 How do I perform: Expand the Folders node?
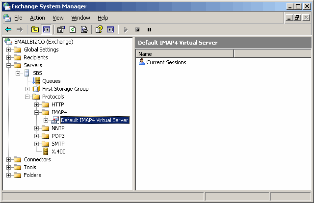[8, 176]
